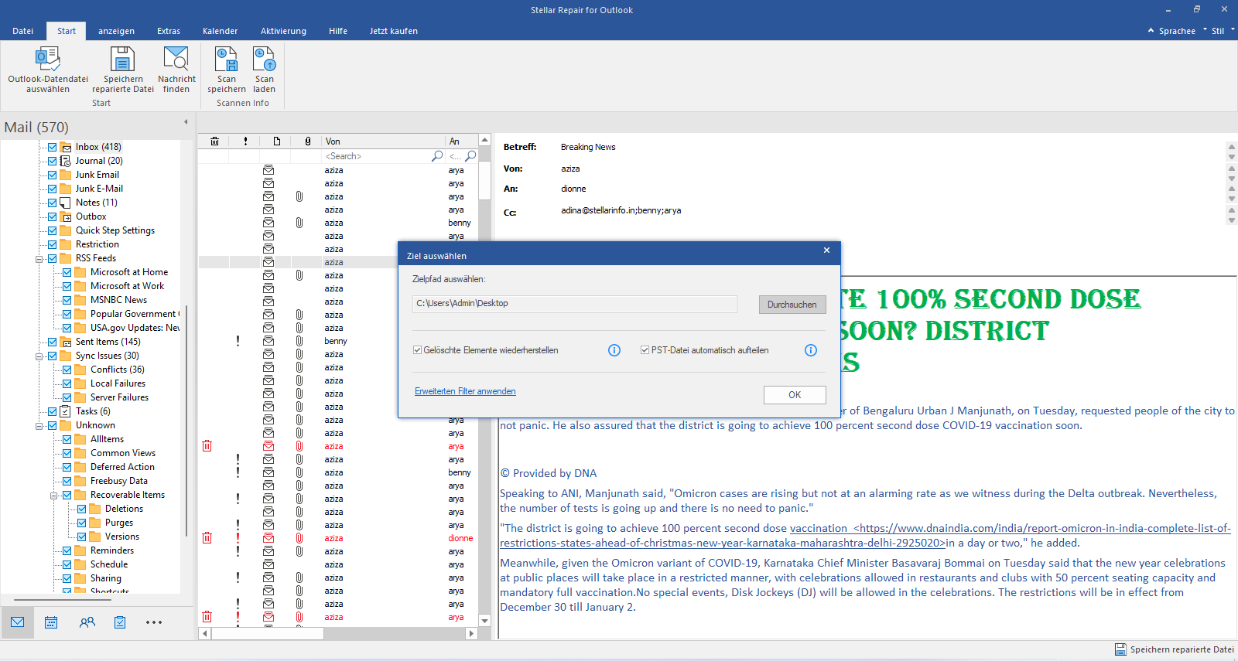Viewport: 1238px width, 661px height.
Task: Toggle Gelöschte Elemente wiederherstellen checkbox
Action: 417,350
